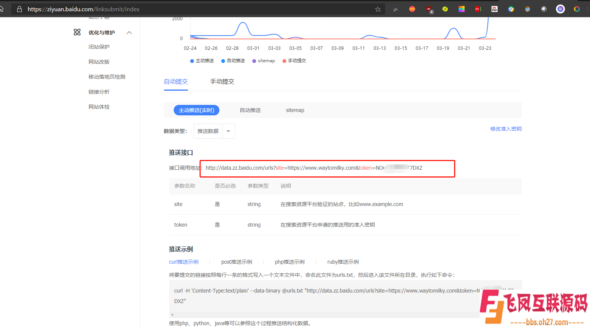Click the 03-23 date label on chart
Image resolution: width=590 pixels, height=327 pixels.
pyautogui.click(x=485, y=48)
